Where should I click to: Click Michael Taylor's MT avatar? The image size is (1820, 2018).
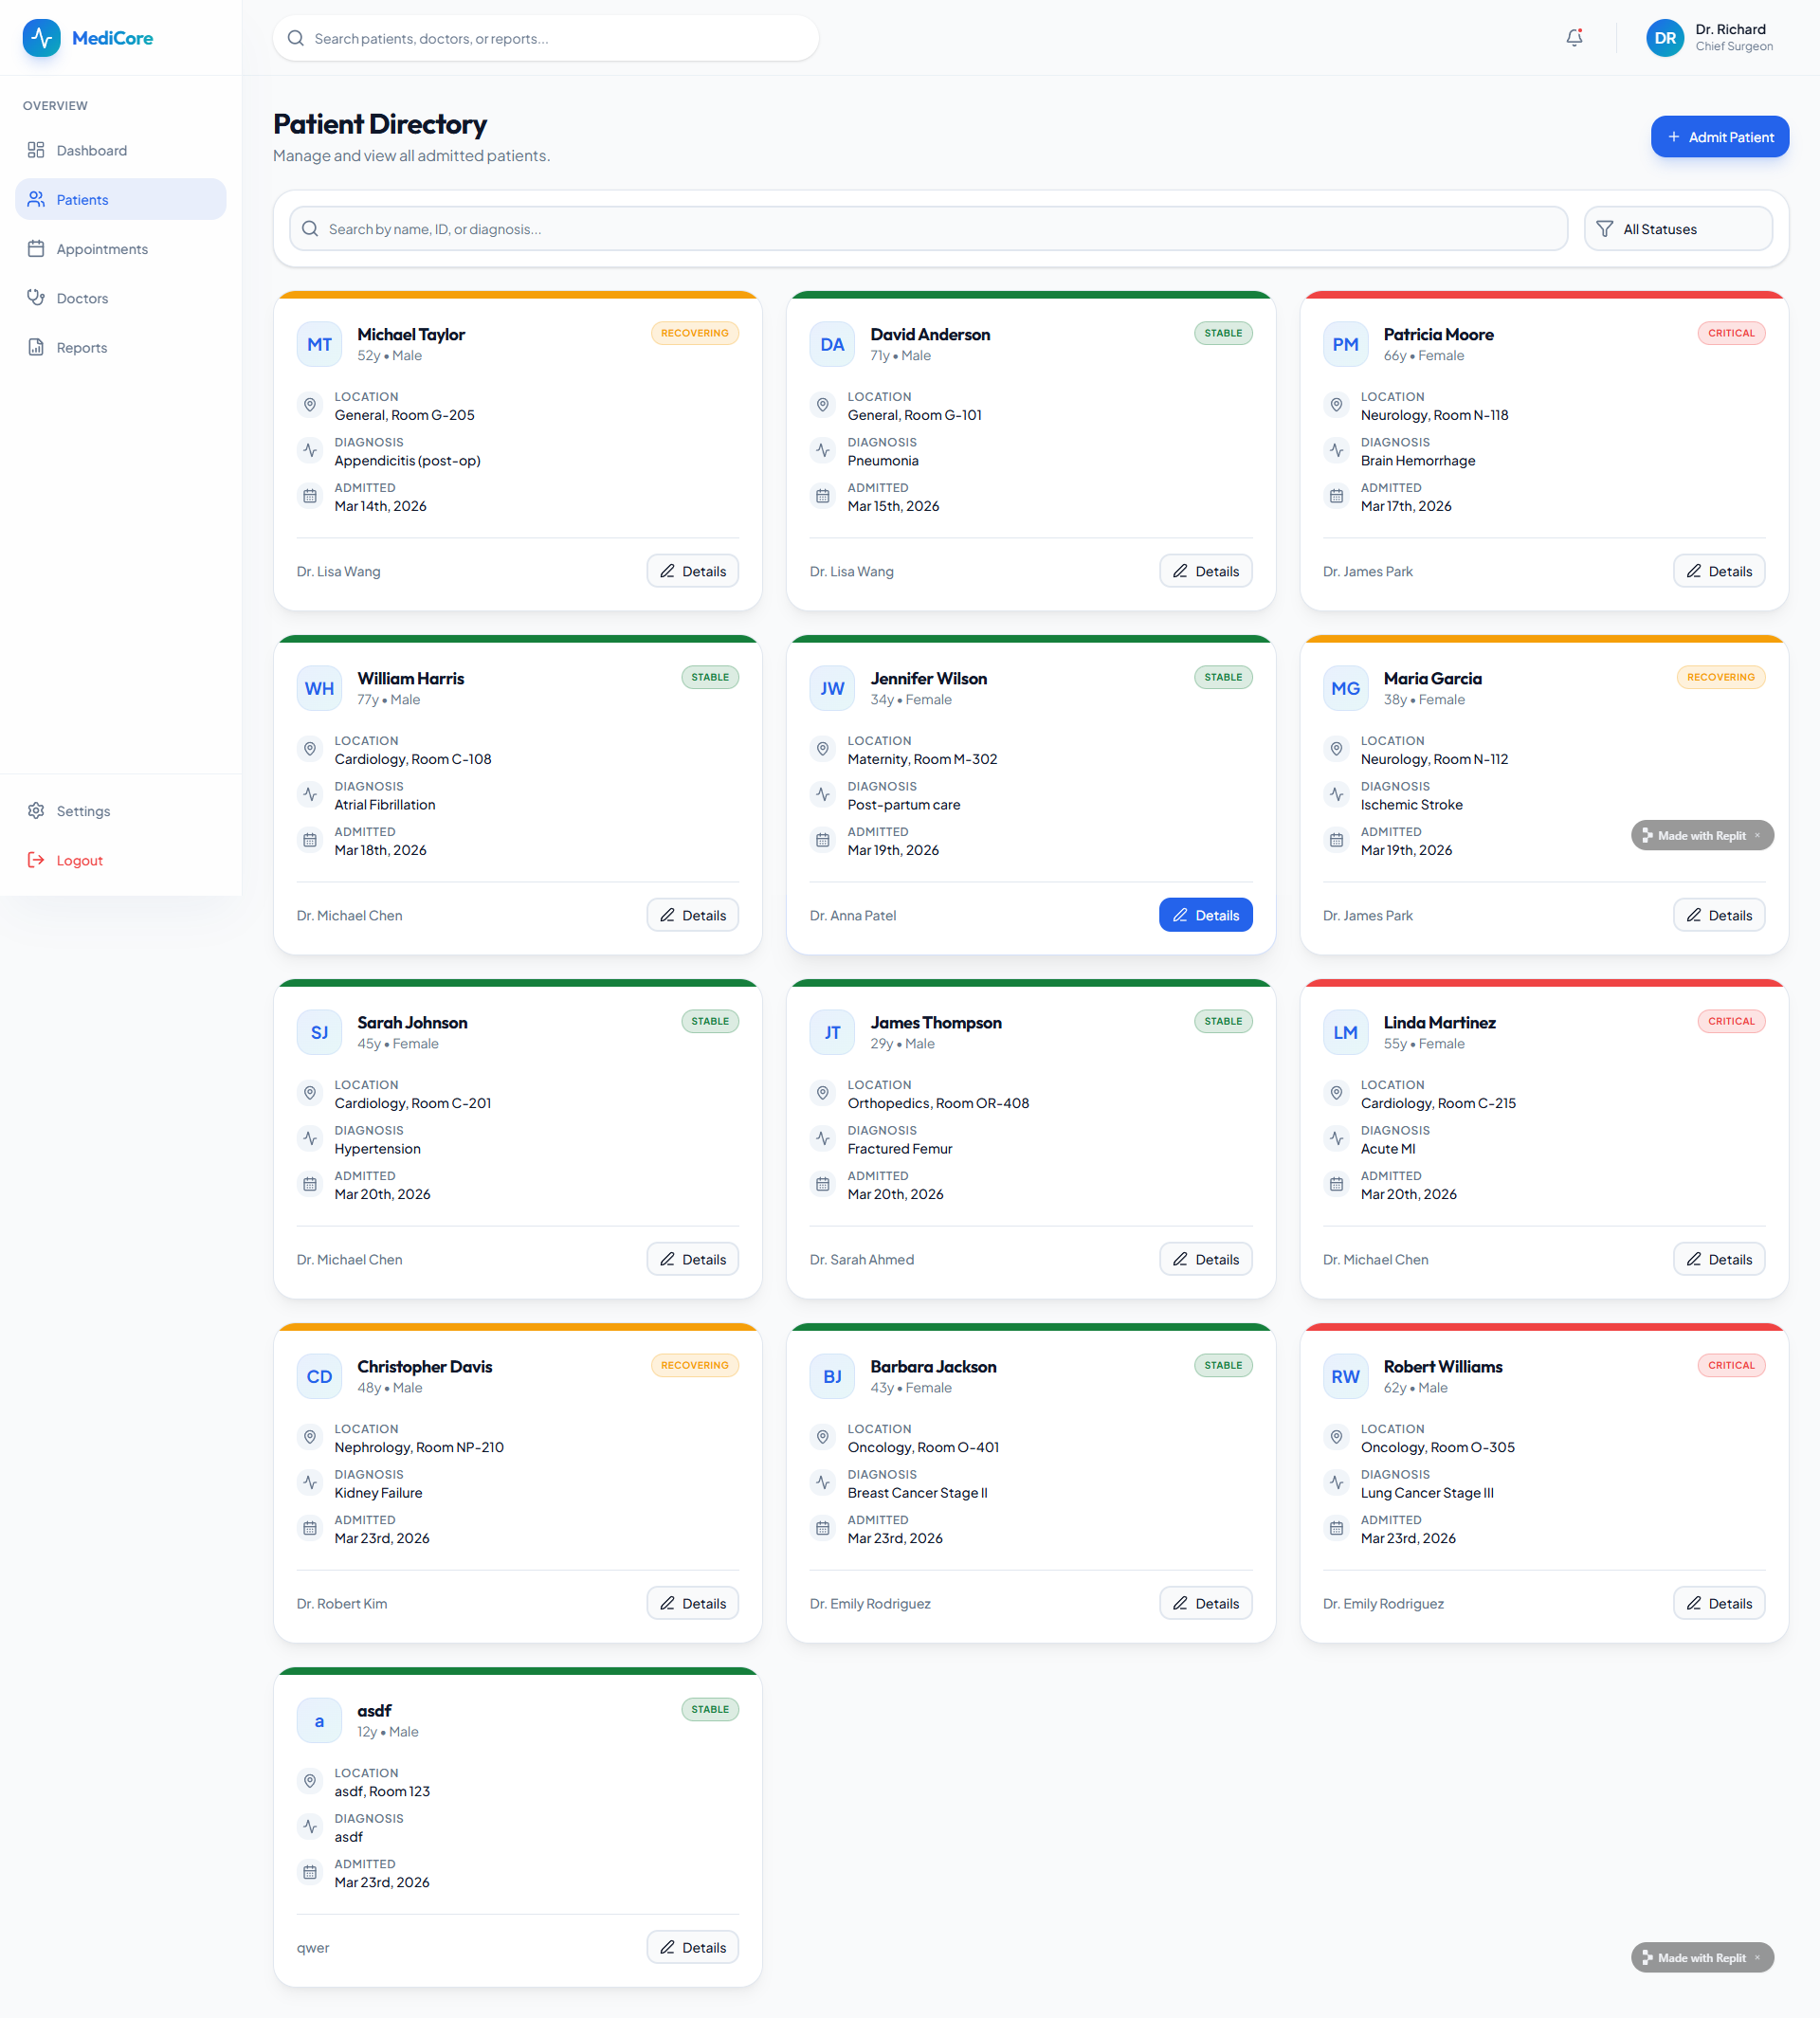click(319, 344)
